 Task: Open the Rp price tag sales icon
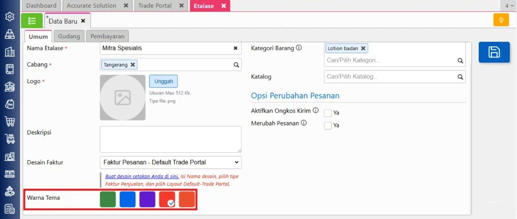(x=10, y=104)
